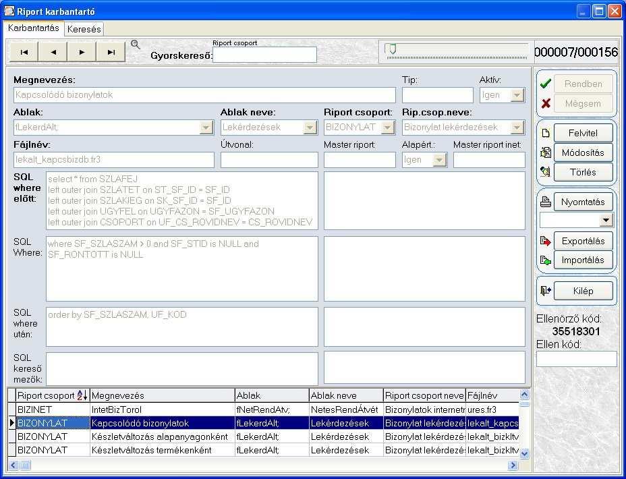Jump to the last record
The width and height of the screenshot is (626, 479).
coord(111,52)
